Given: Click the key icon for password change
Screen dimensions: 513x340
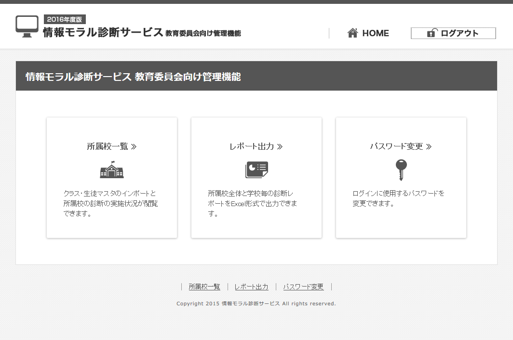Looking at the screenshot, I should [x=401, y=170].
